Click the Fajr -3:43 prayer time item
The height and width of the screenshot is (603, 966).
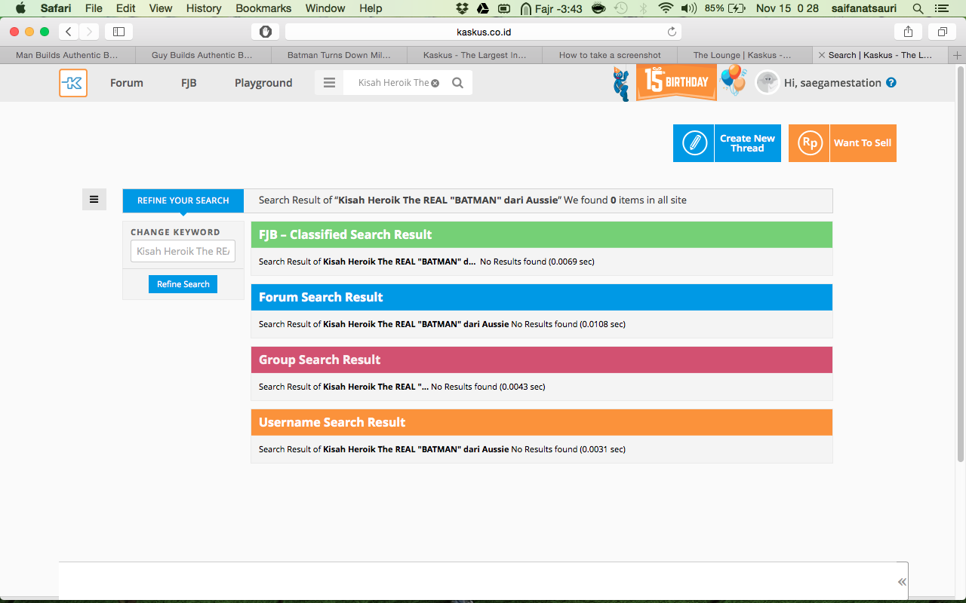coord(551,8)
